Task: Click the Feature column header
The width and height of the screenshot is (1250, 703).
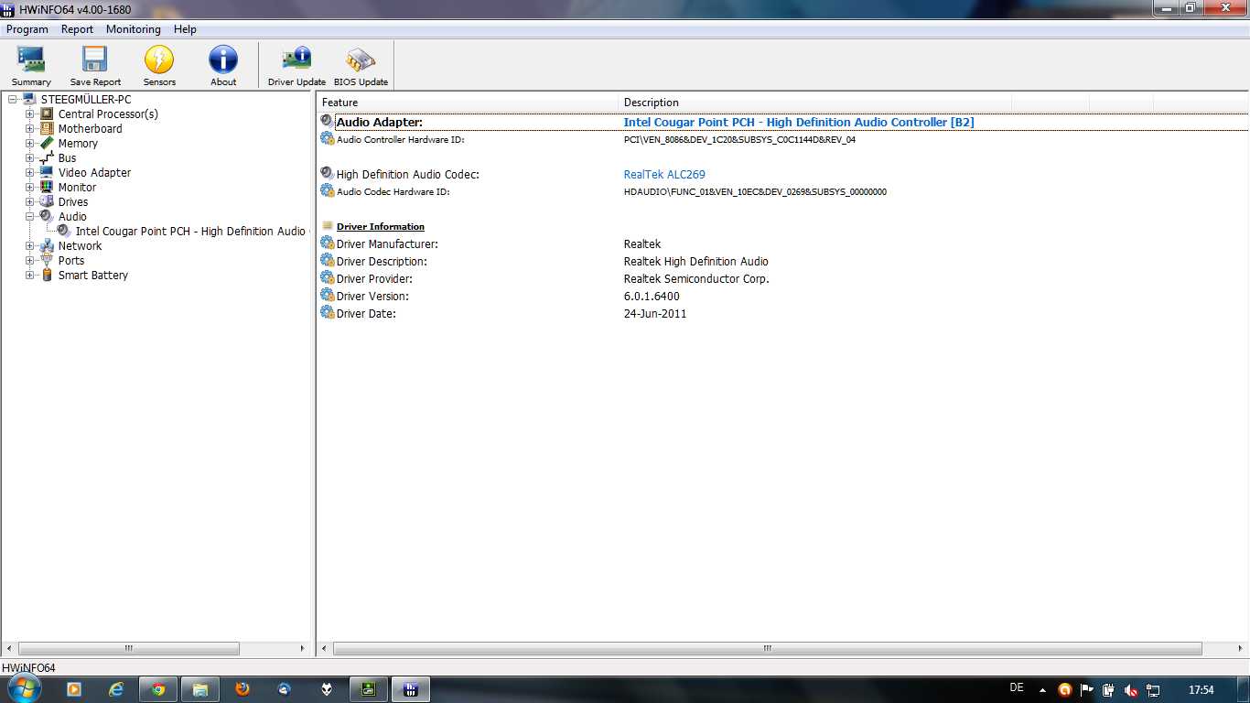Action: [469, 102]
